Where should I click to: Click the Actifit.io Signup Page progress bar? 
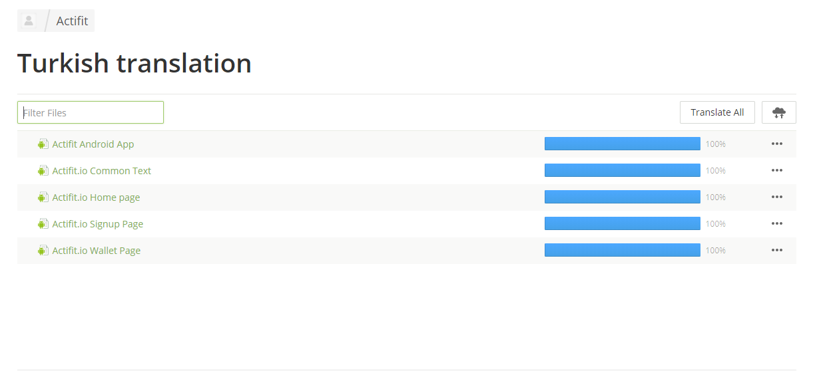pos(622,223)
